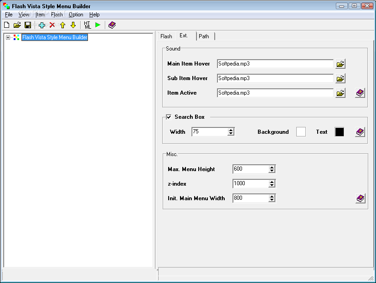Click the Init. Main Menu Width field
Viewport: 376px width, 283px height.
[251, 198]
